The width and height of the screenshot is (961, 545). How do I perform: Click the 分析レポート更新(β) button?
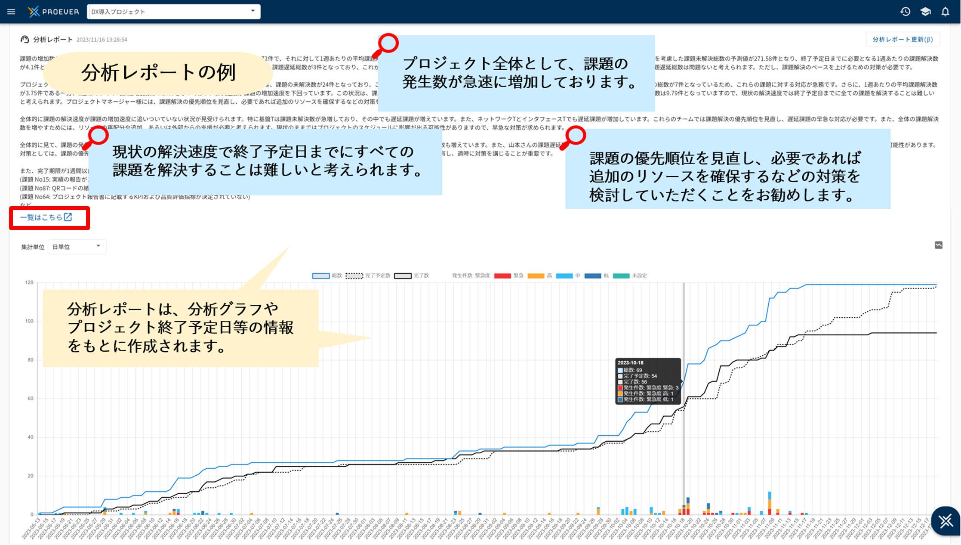coord(902,40)
